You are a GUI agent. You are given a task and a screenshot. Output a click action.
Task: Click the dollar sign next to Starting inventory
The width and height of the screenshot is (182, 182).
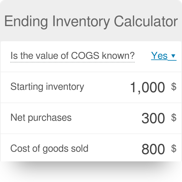click(x=174, y=87)
